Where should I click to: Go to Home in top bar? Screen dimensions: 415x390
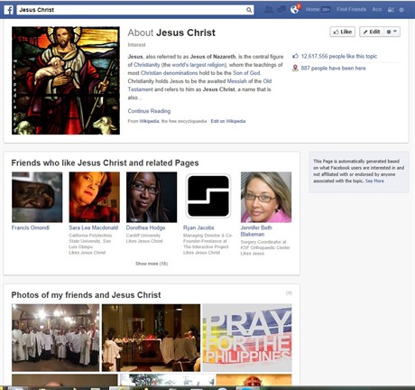313,9
